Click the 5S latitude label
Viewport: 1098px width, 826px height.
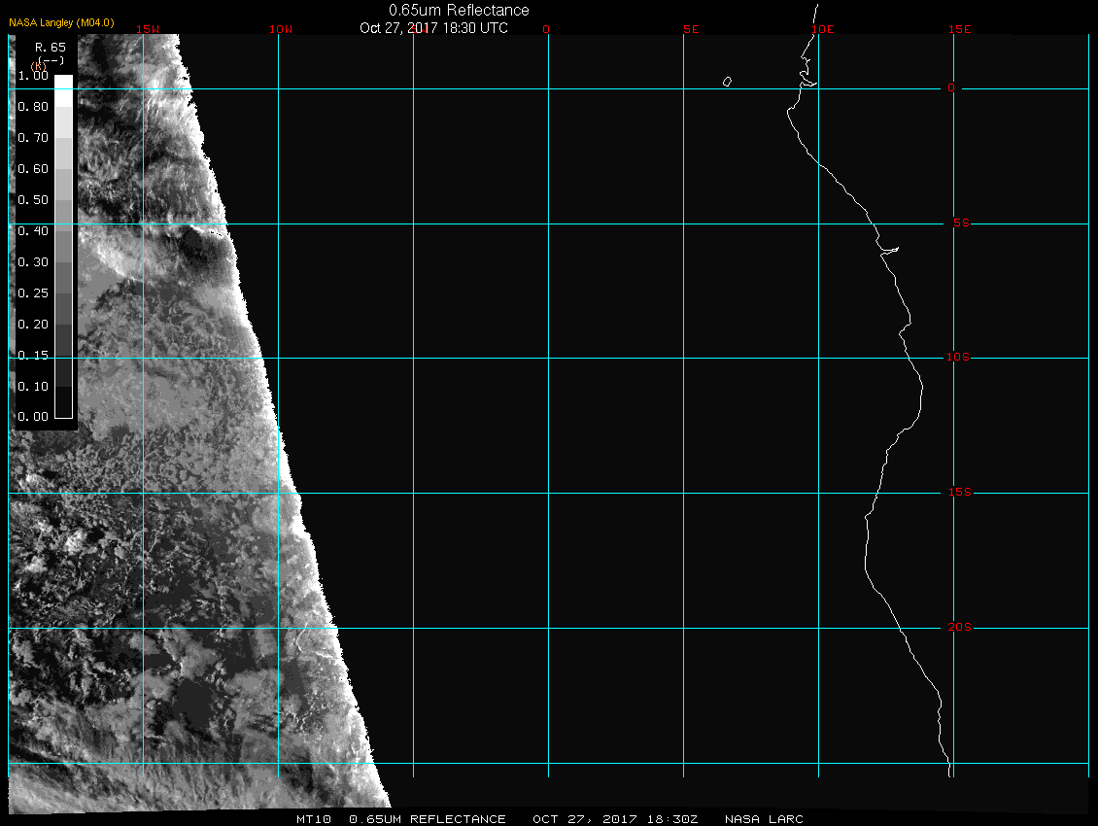coord(959,224)
